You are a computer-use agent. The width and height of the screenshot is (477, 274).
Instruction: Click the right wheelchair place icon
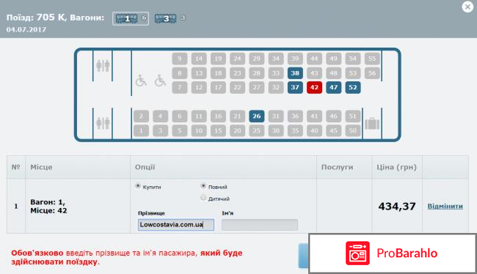(x=160, y=81)
